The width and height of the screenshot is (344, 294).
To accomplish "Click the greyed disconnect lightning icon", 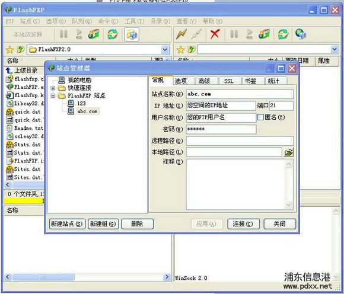I will coord(196,34).
